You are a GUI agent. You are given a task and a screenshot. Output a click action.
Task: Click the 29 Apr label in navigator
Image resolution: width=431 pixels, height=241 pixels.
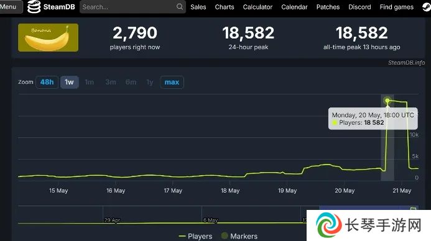112,220
